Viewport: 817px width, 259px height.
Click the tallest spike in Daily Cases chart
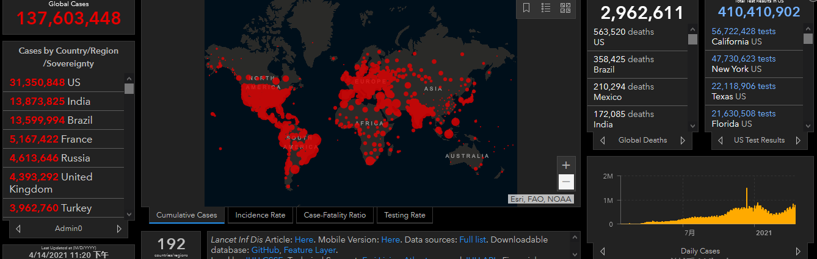coord(747,205)
